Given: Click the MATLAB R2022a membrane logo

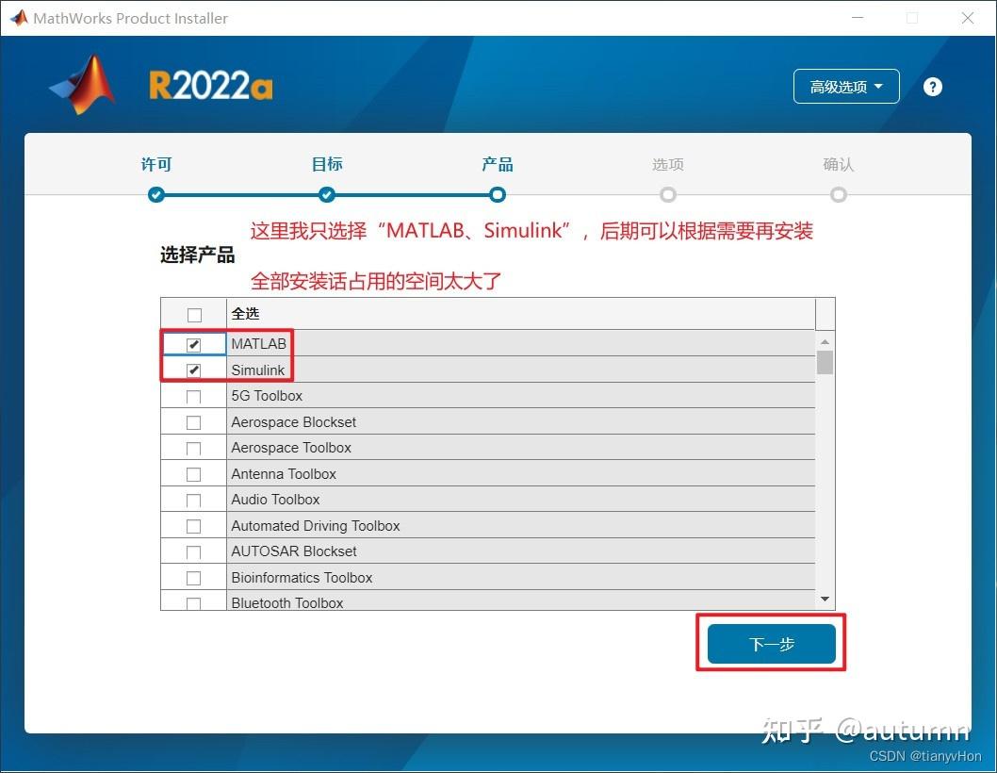Looking at the screenshot, I should coord(81,85).
